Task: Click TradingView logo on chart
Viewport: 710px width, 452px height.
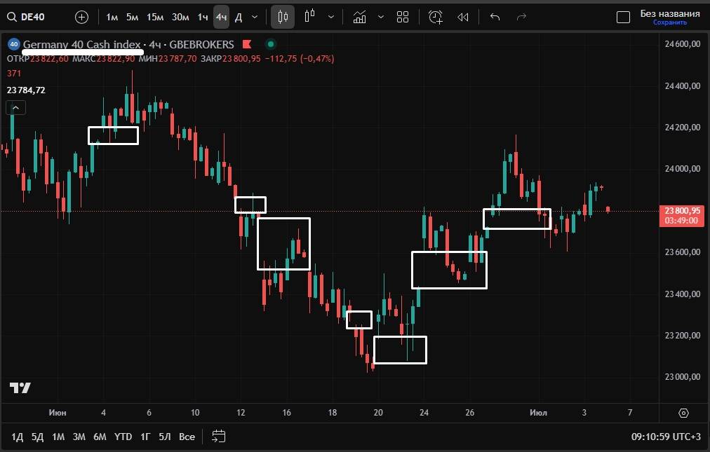Action: point(20,388)
